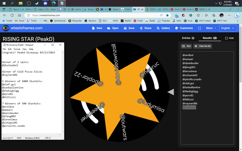Image resolution: width=242 pixels, height=151 pixels.
Task: Switch to the NFTM browser tab
Action: 164,9
